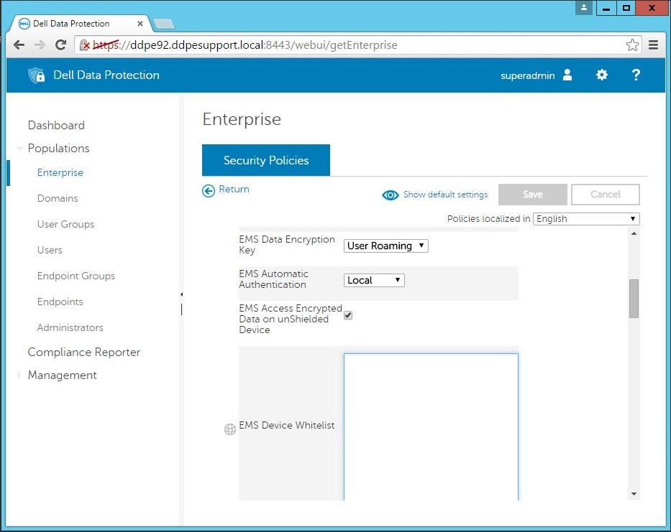Image resolution: width=671 pixels, height=532 pixels.
Task: Click the policy list scrollbar thumb
Action: click(x=634, y=298)
